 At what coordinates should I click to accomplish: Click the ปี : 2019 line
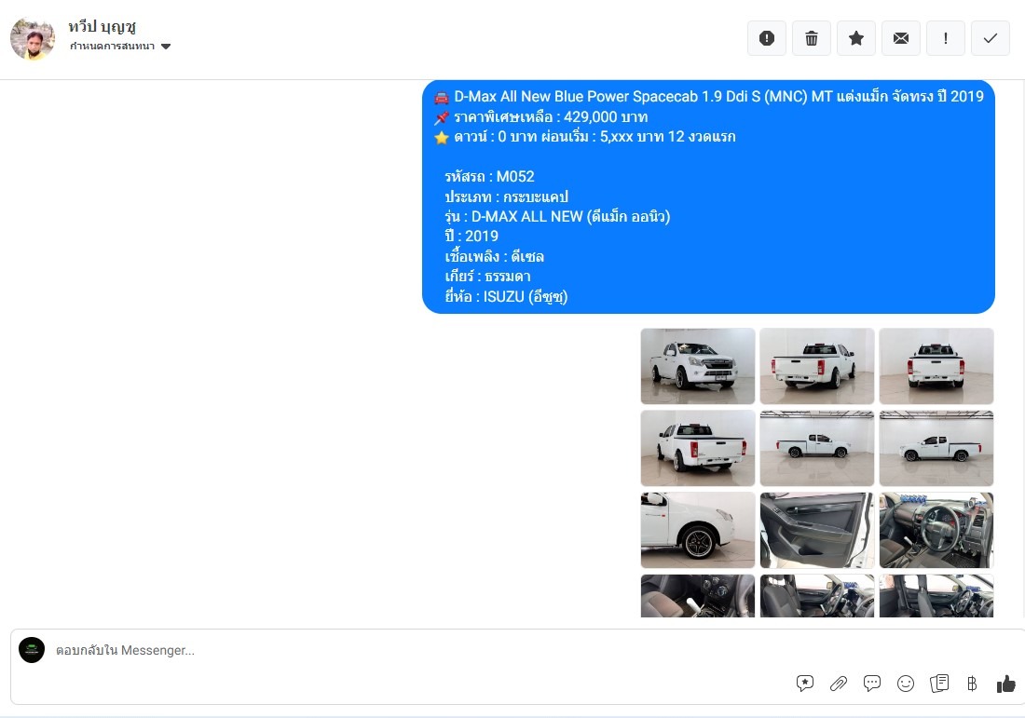471,236
